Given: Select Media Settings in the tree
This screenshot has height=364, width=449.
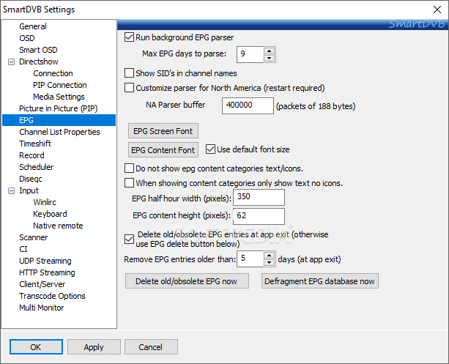Looking at the screenshot, I should (59, 97).
